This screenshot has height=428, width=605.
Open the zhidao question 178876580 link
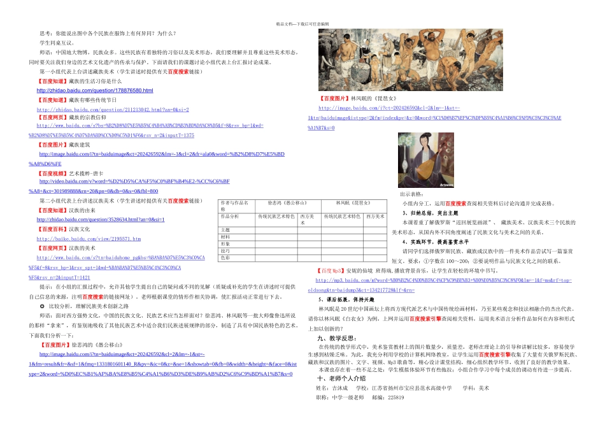coord(95,90)
